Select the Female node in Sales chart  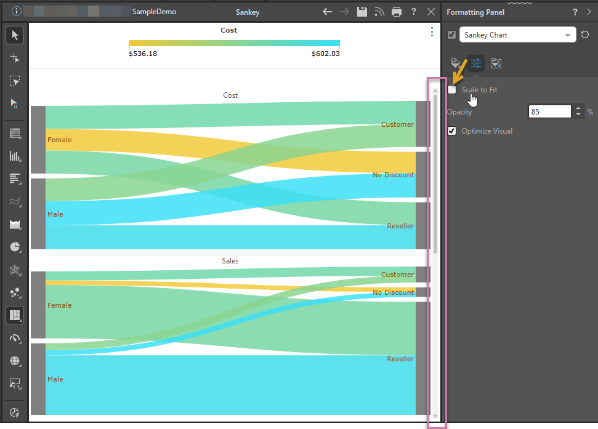38,305
